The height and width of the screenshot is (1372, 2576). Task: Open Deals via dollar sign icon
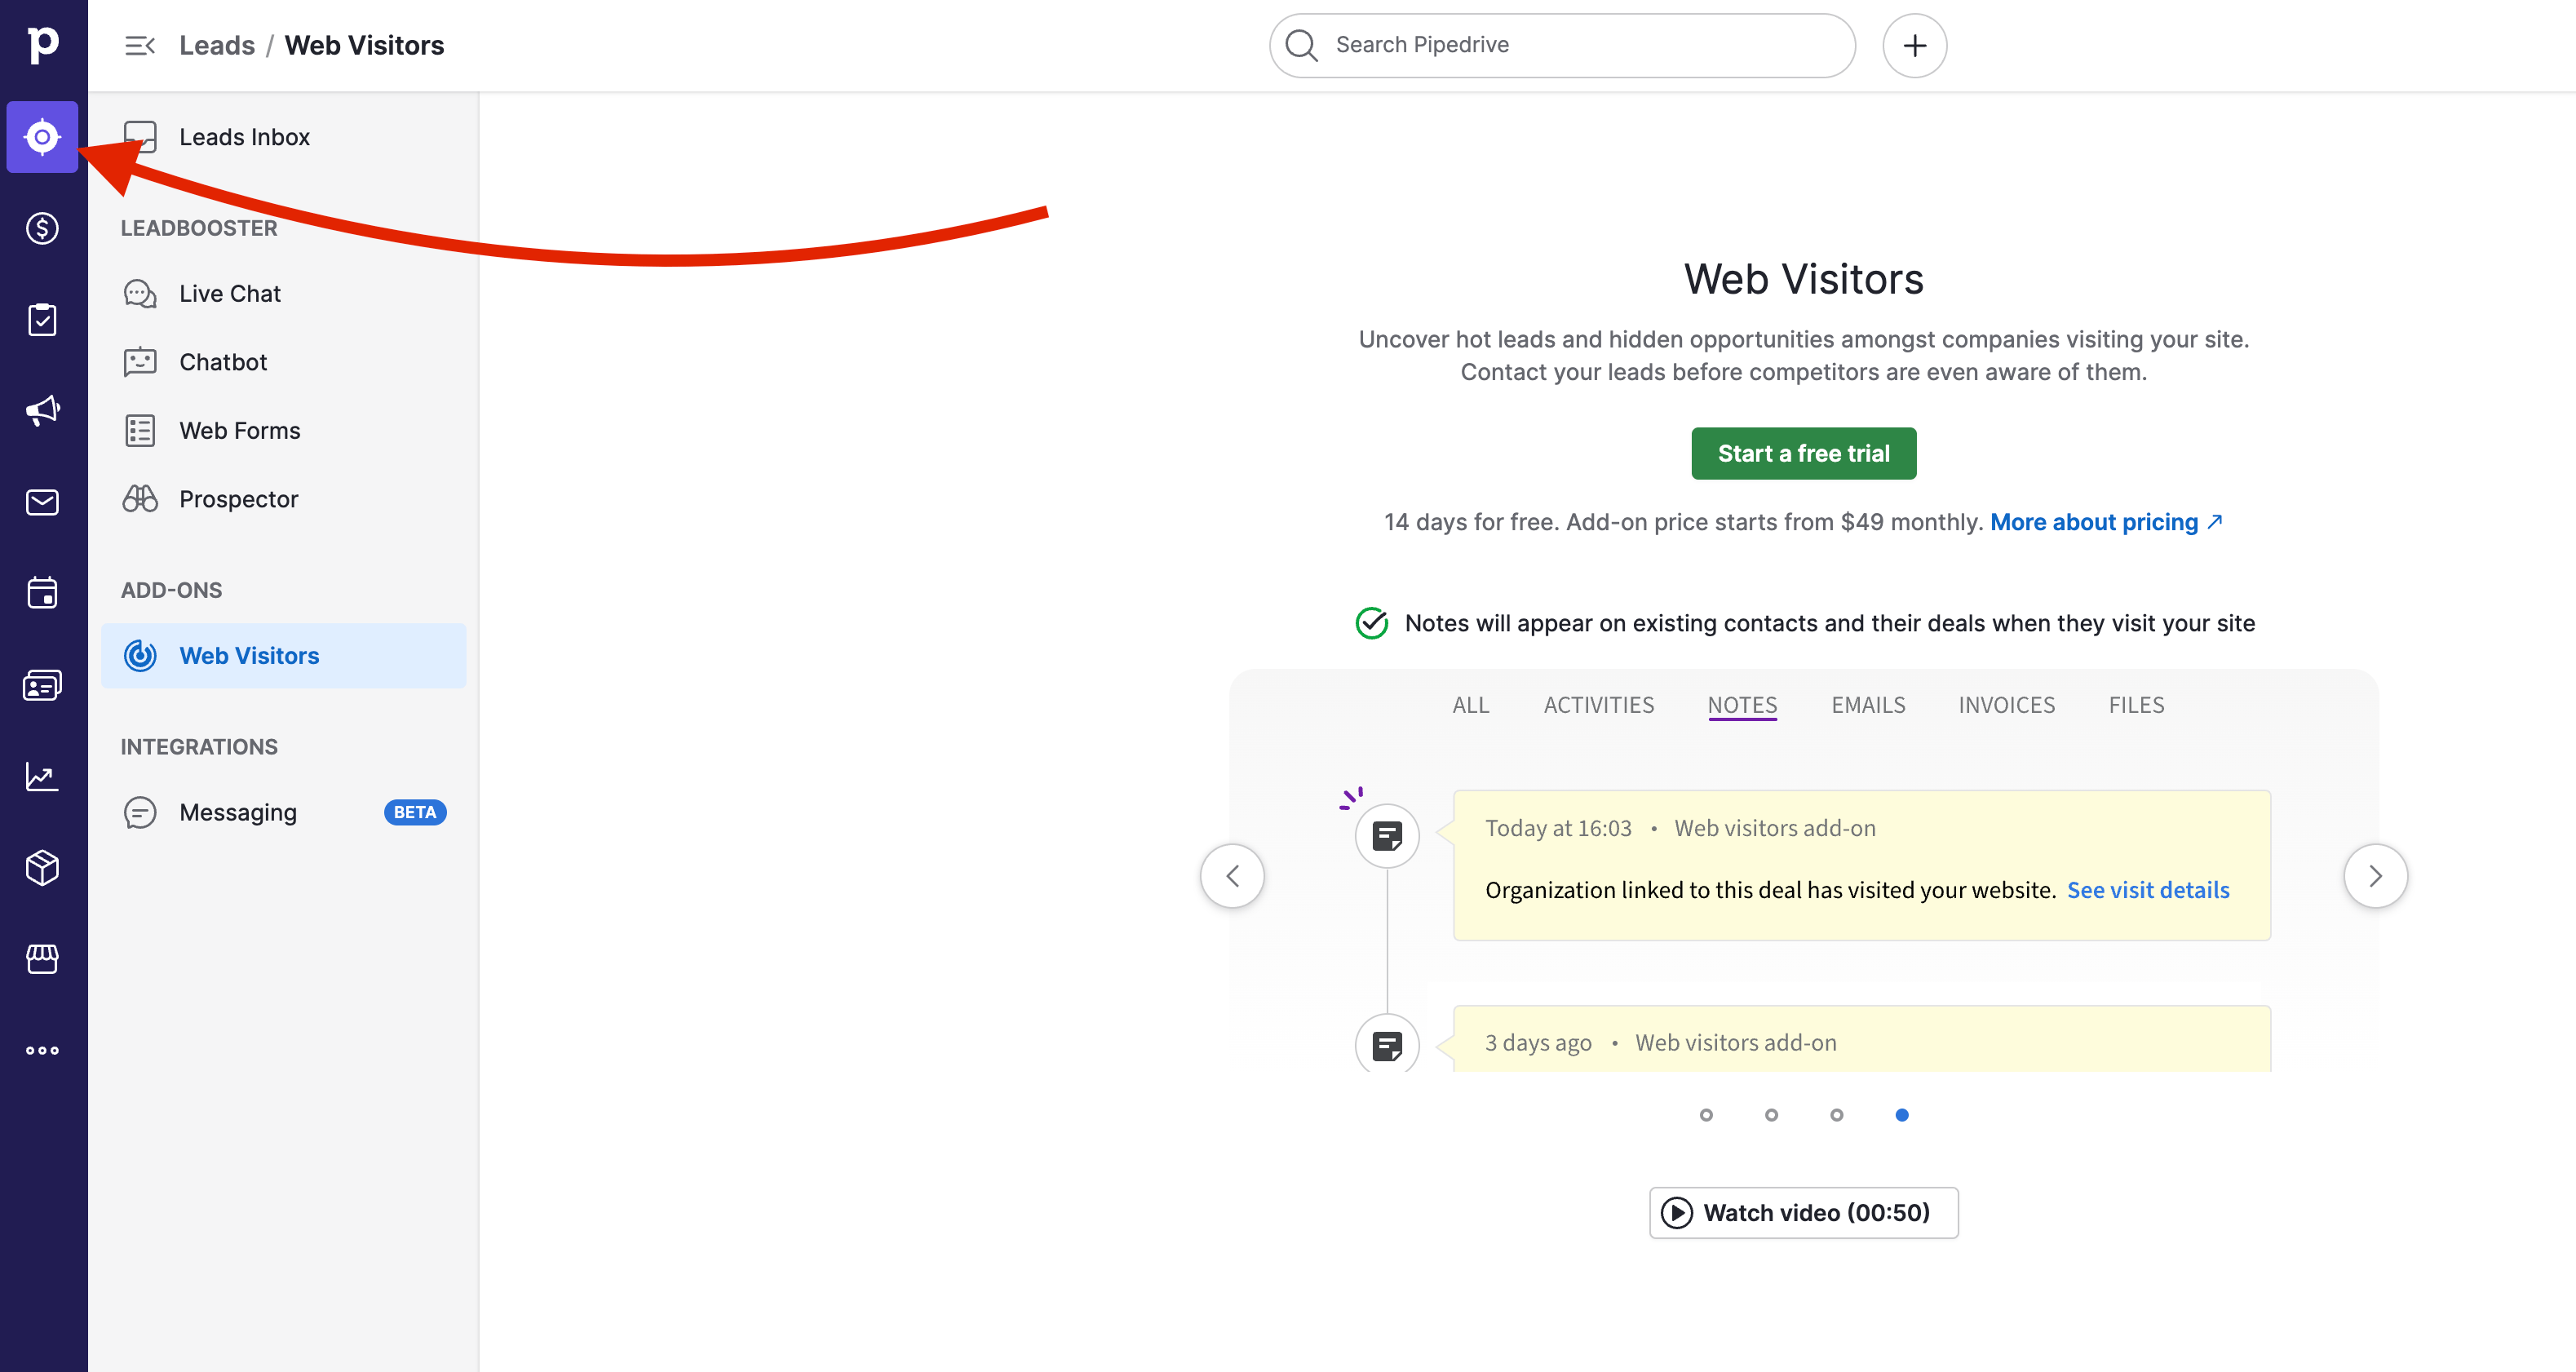[42, 228]
